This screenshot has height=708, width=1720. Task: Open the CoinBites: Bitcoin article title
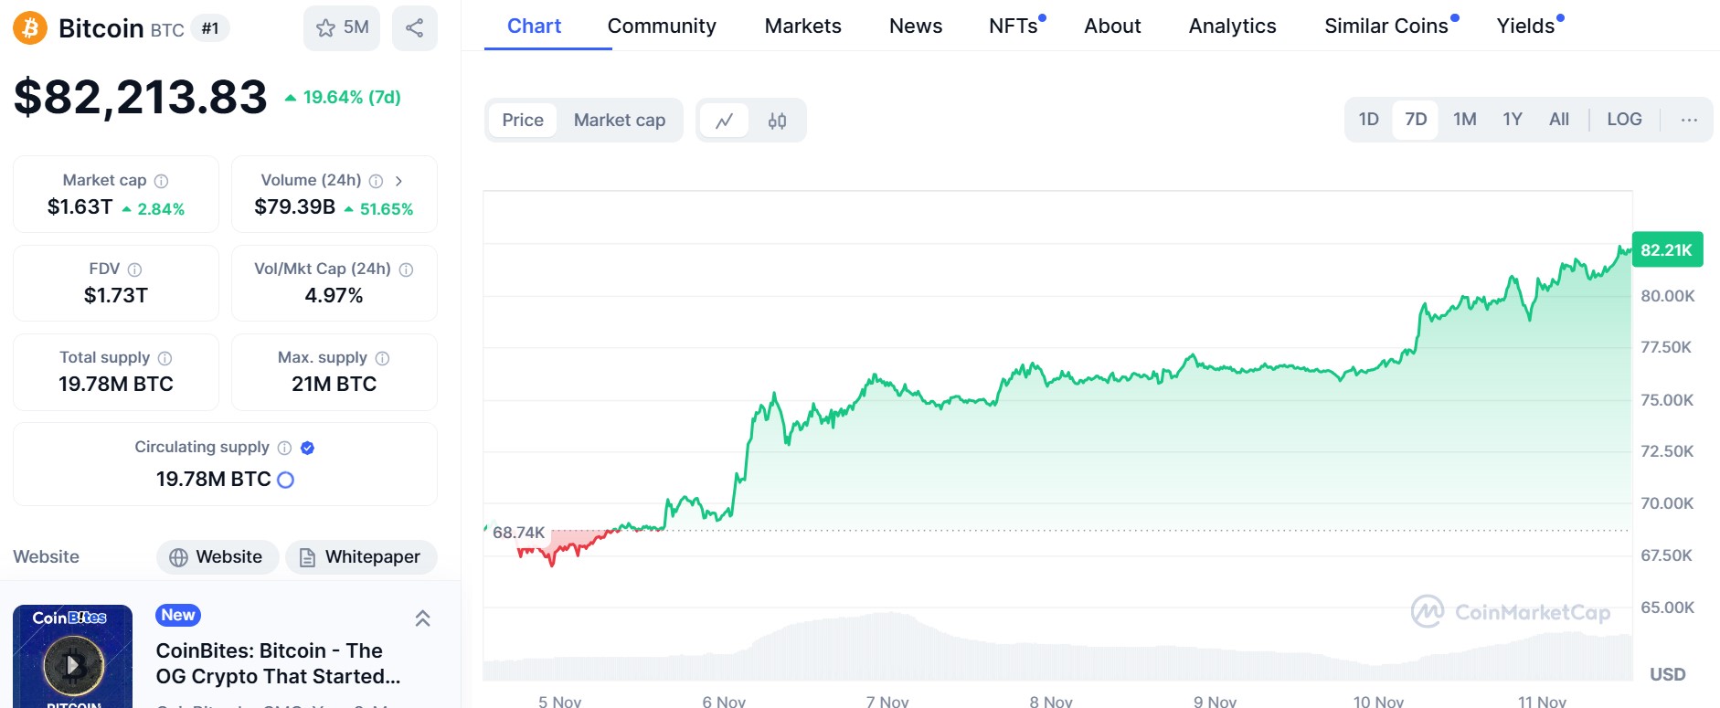278,663
